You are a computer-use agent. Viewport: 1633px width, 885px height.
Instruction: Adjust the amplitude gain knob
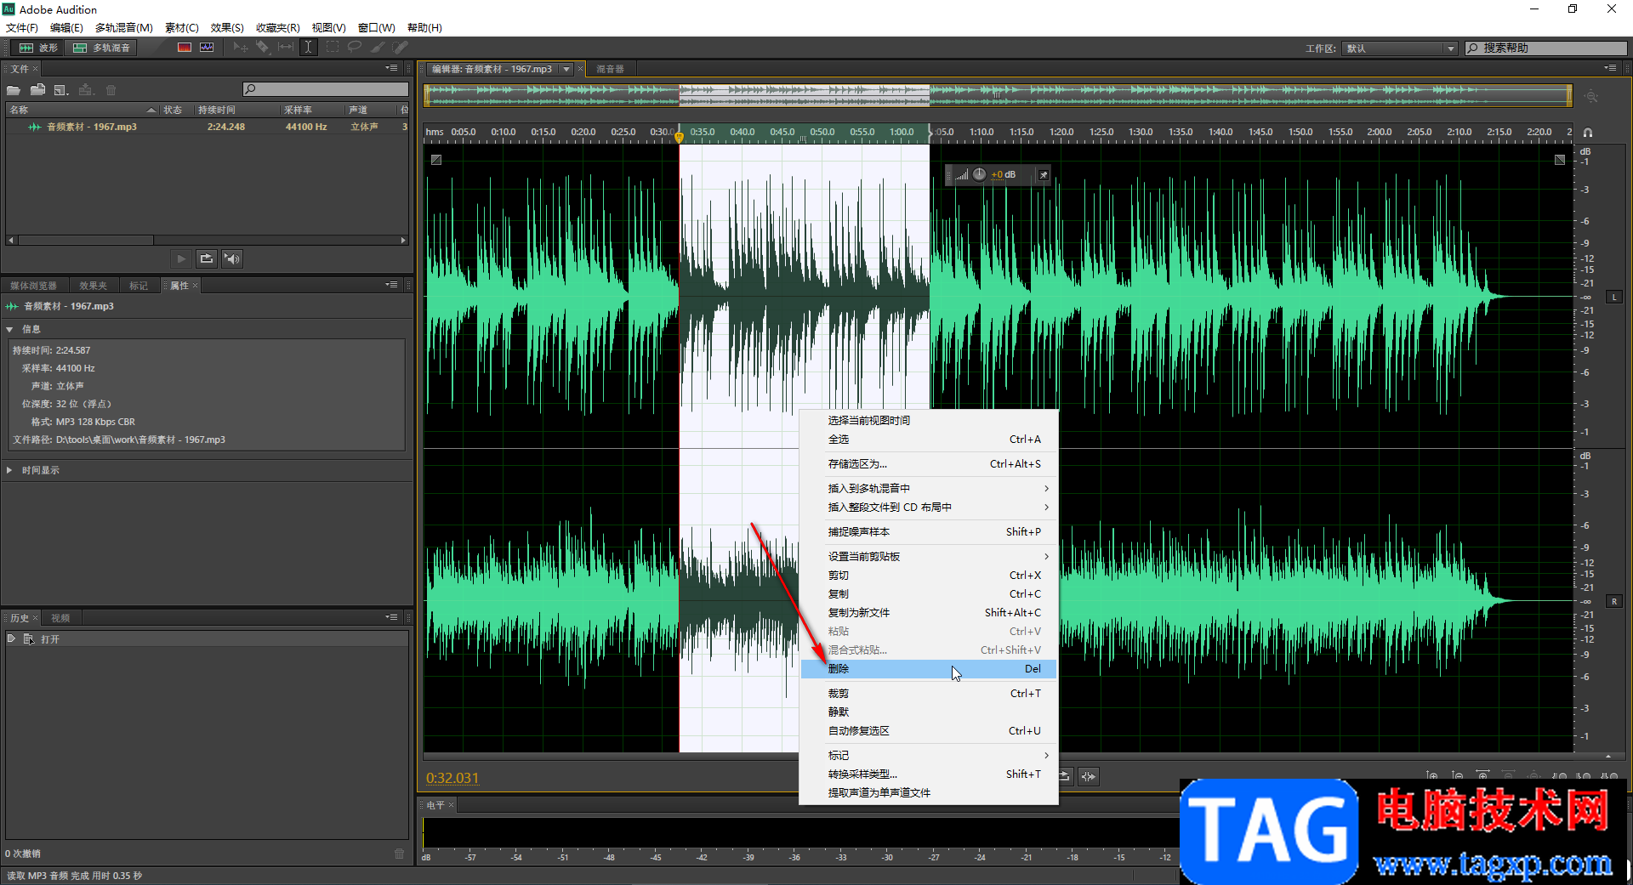point(980,174)
